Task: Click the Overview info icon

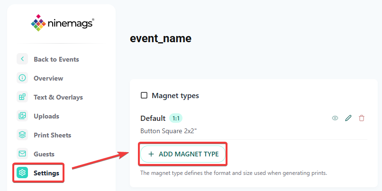Action: [22, 78]
